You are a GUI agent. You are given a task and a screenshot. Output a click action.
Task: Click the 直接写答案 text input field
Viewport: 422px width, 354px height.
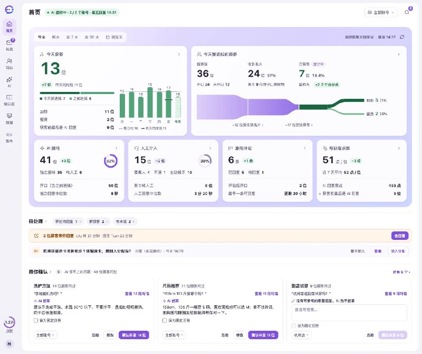tap(349, 312)
